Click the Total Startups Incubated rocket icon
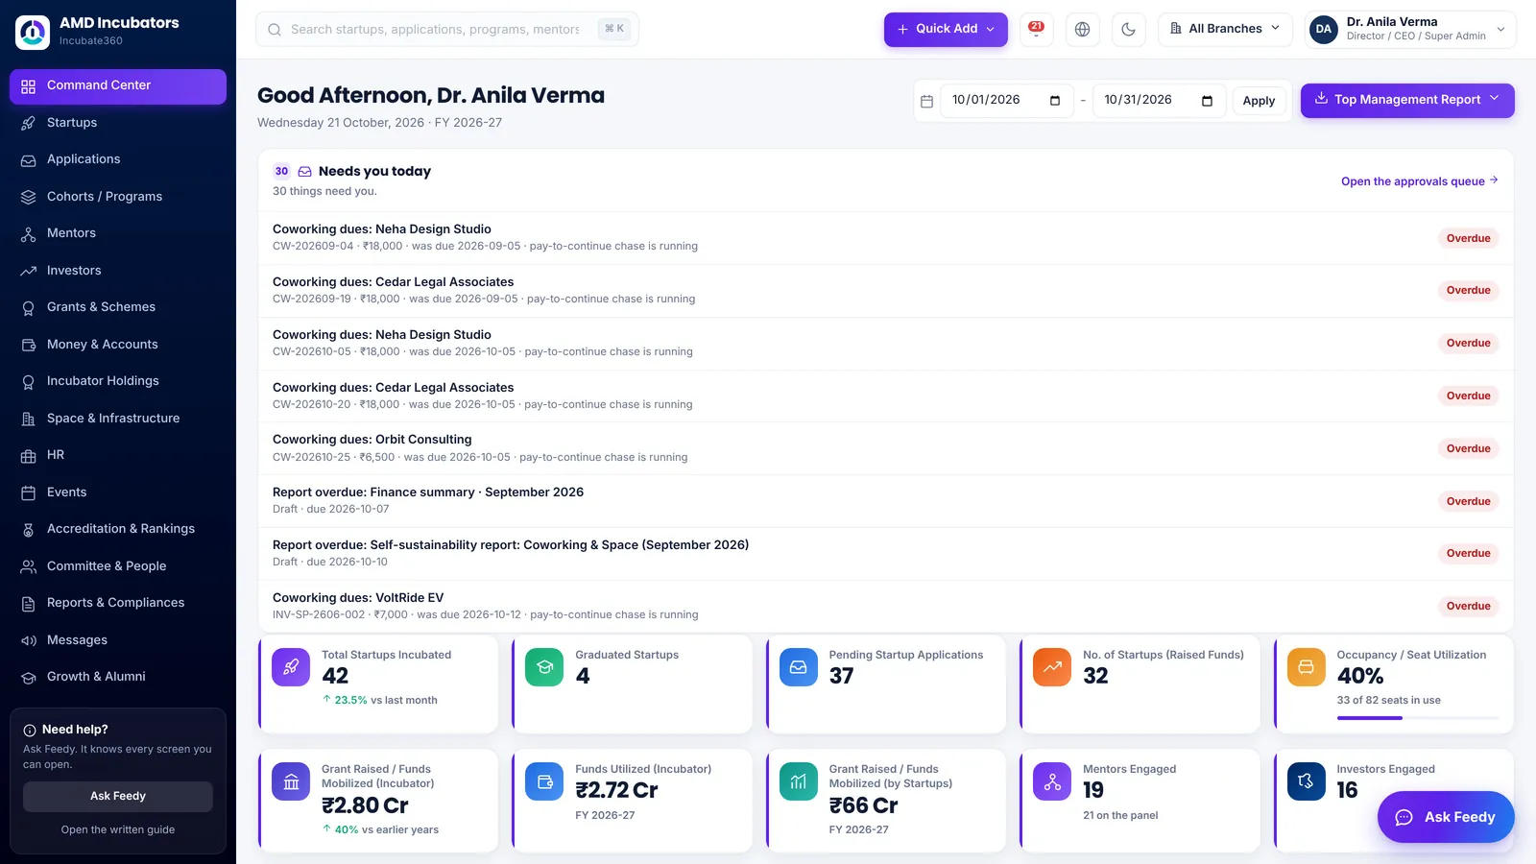 click(291, 667)
